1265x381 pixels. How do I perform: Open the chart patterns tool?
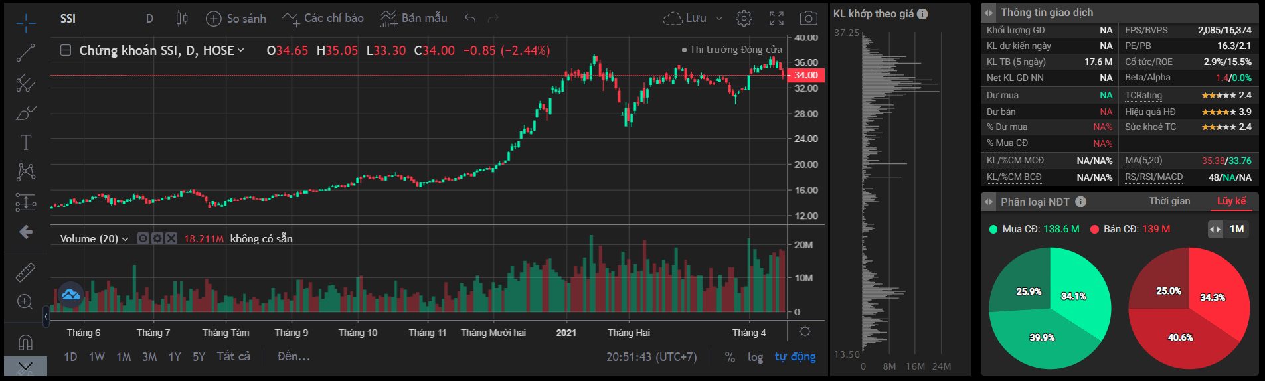(26, 172)
